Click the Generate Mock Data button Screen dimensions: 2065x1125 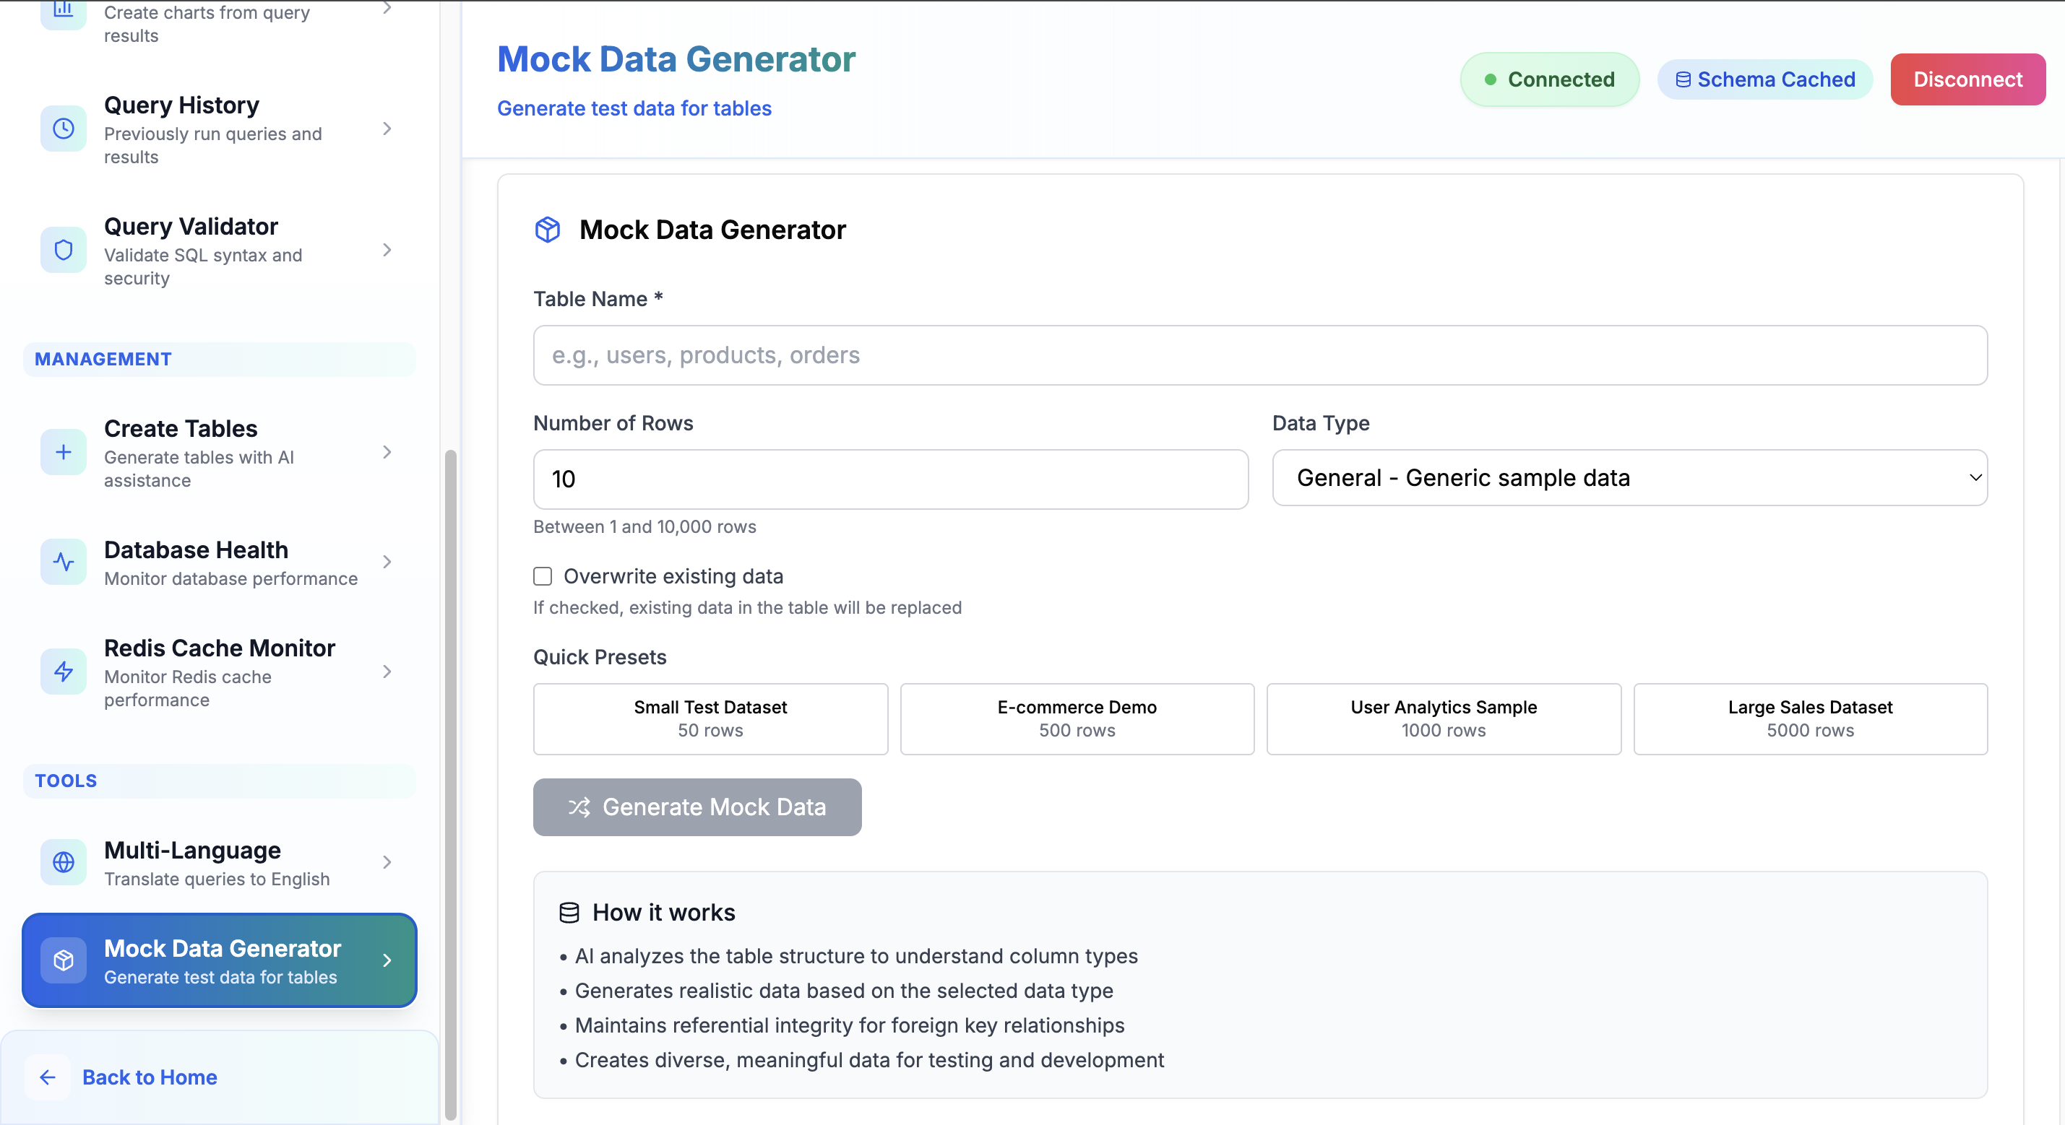(x=697, y=807)
